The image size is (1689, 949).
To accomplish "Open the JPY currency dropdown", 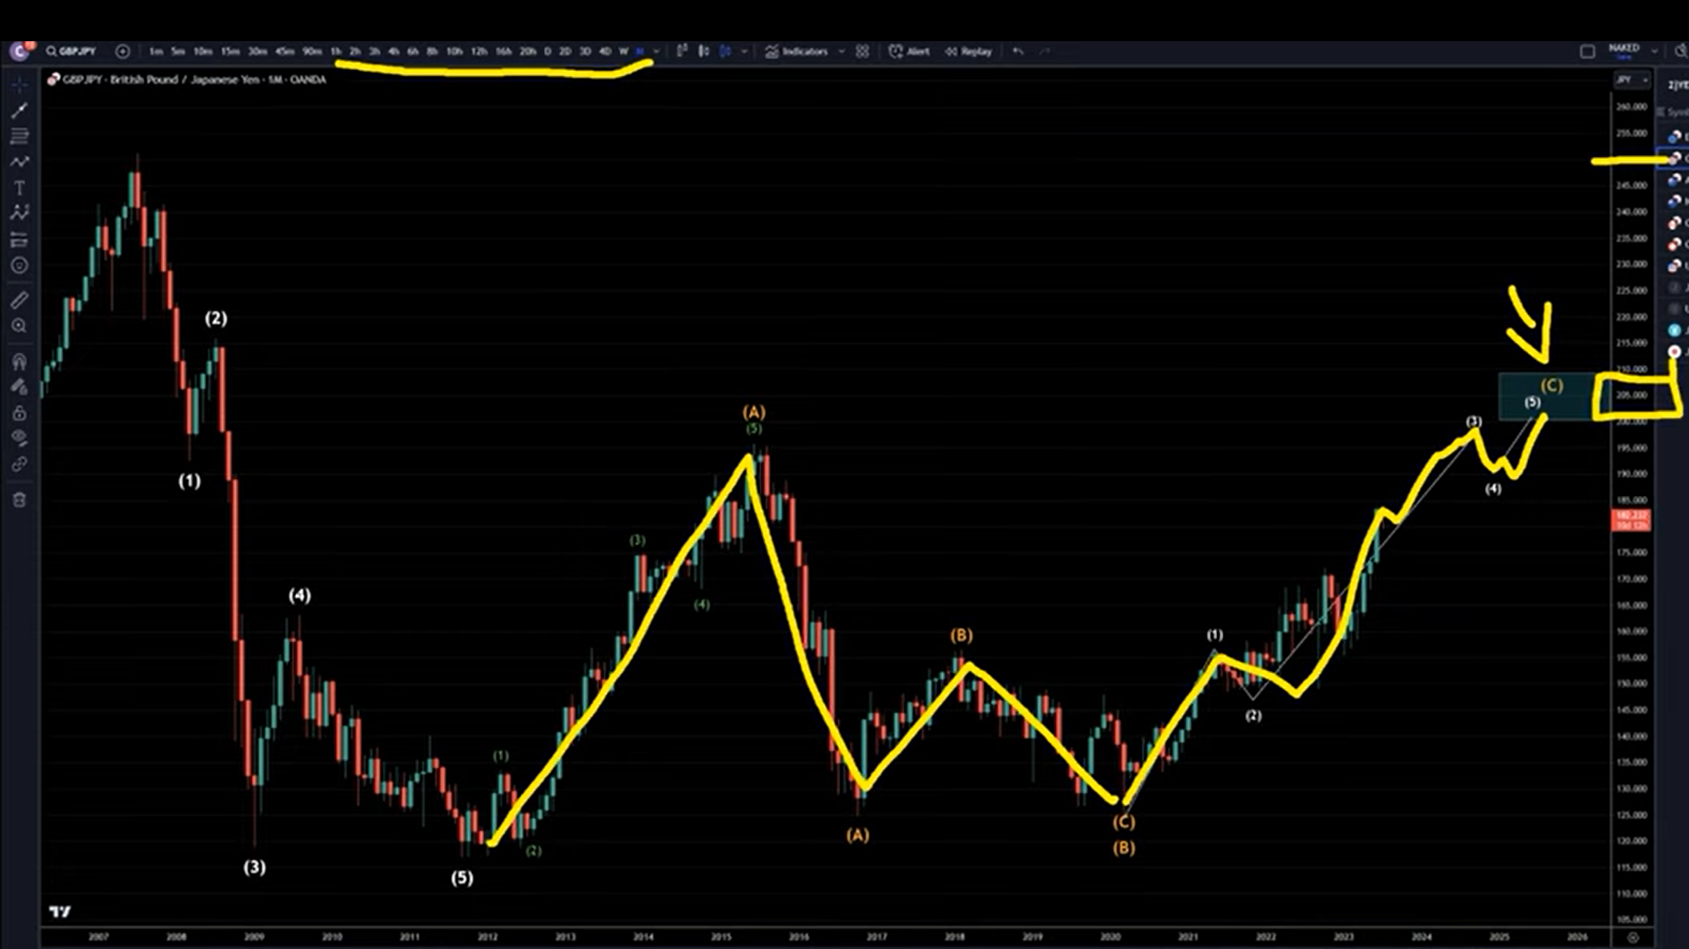I will [1631, 80].
